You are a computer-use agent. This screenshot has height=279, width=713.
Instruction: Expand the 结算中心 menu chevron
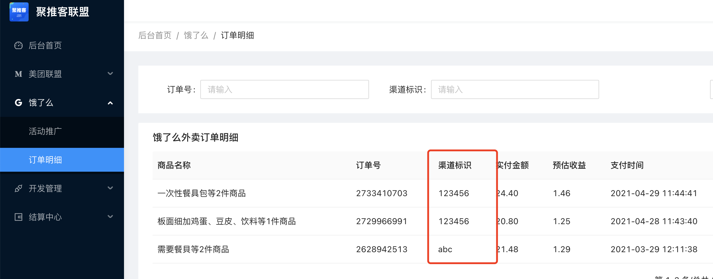(110, 217)
